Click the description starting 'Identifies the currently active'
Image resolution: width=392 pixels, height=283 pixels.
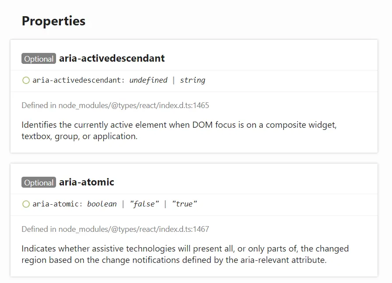[179, 130]
